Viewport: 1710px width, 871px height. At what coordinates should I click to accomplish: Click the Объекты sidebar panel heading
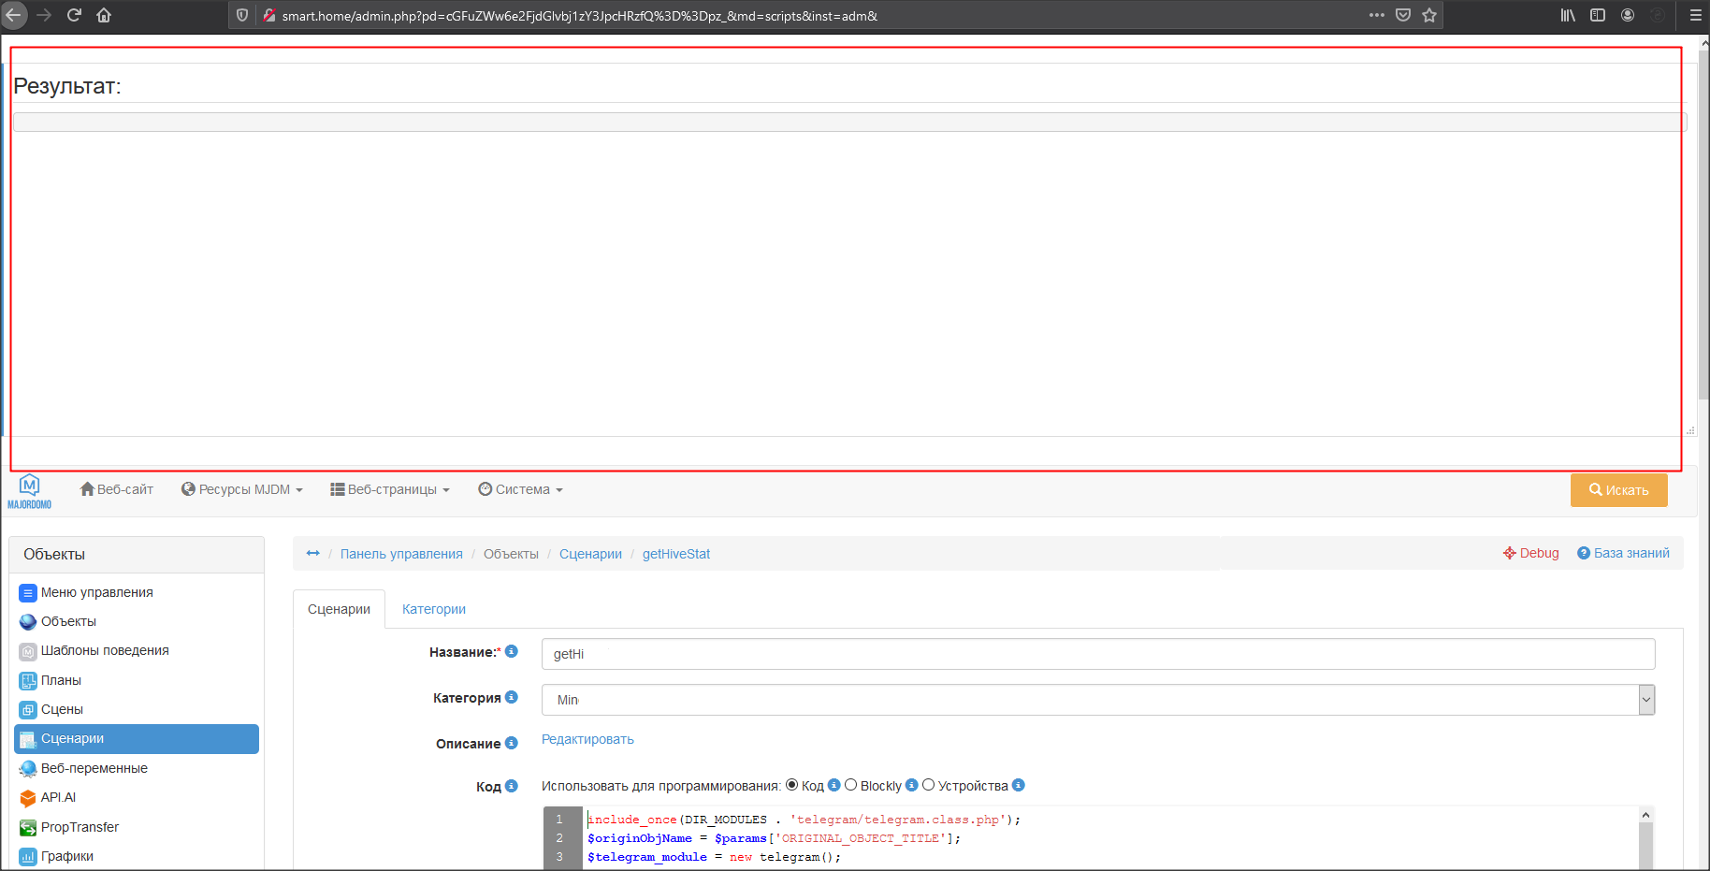137,555
